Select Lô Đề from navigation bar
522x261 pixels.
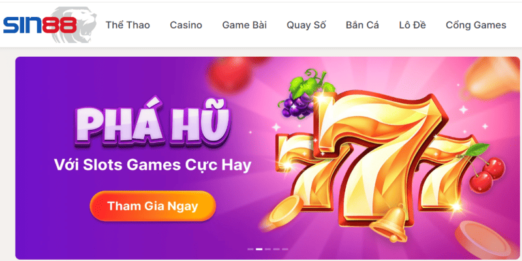pos(412,25)
